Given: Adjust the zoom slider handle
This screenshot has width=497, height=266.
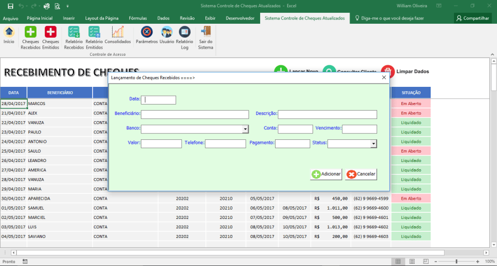Looking at the screenshot, I should pyautogui.click(x=457, y=262).
